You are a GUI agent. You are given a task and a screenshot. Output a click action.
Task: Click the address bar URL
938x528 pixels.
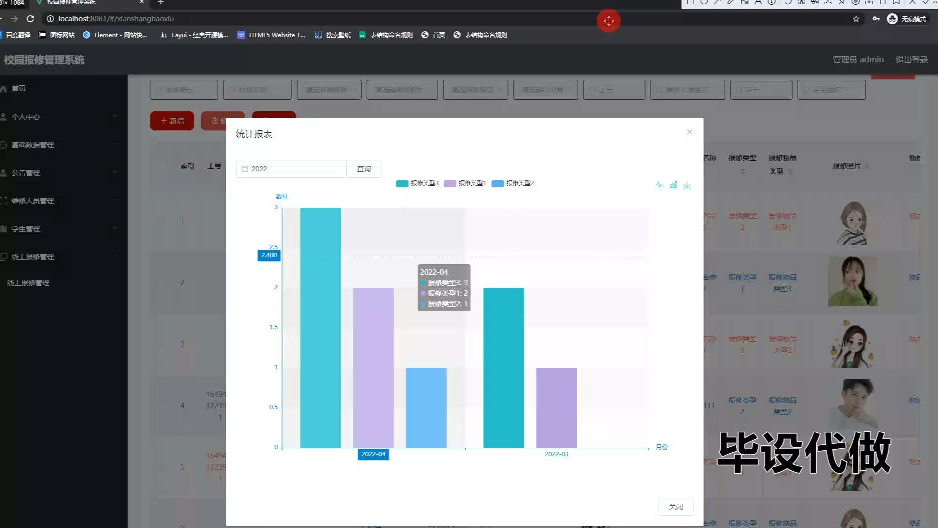[116, 19]
